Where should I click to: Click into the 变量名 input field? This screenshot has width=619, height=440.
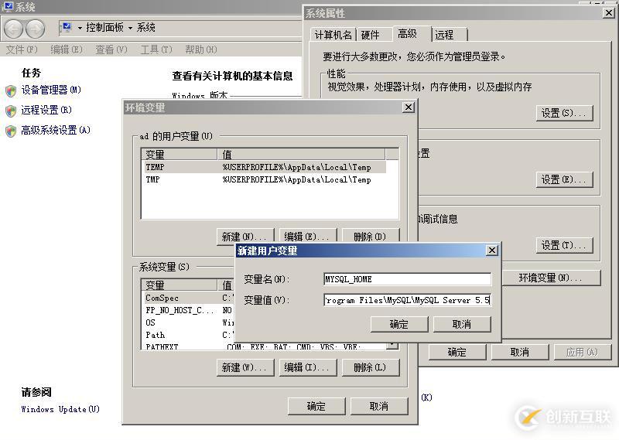407,279
